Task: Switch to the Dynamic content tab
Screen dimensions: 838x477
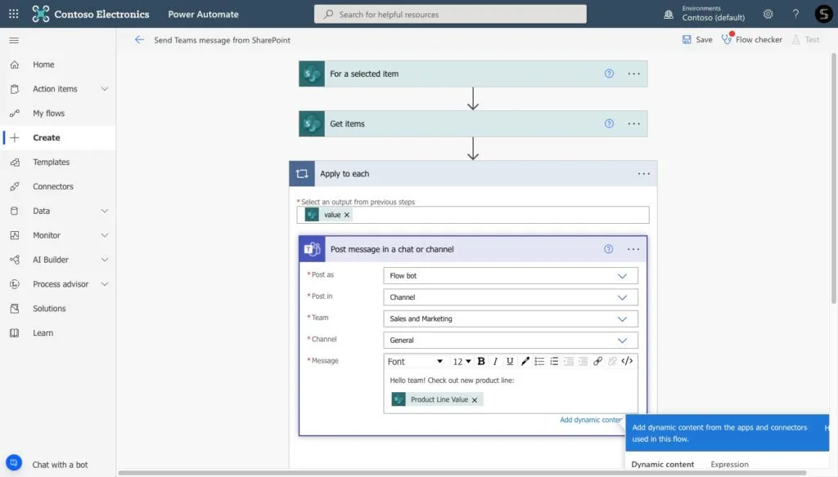Action: tap(662, 464)
